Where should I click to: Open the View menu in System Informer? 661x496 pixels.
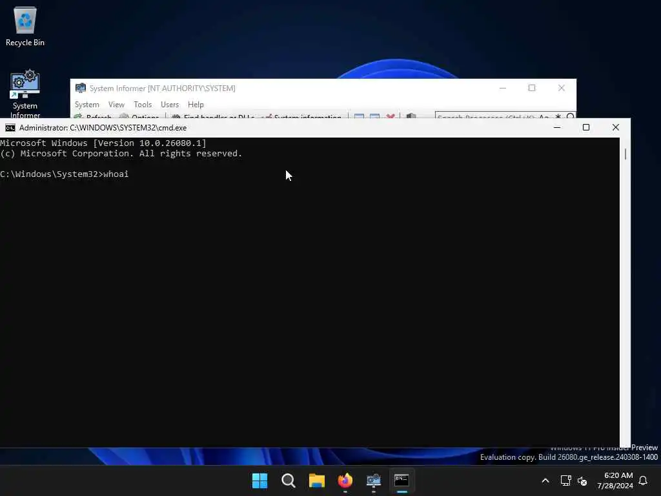pyautogui.click(x=116, y=105)
